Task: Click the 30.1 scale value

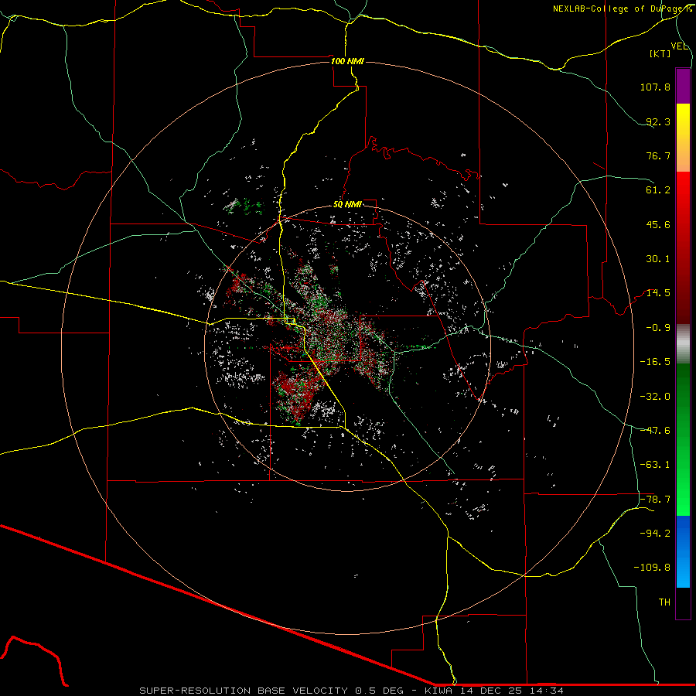Action: tap(658, 259)
